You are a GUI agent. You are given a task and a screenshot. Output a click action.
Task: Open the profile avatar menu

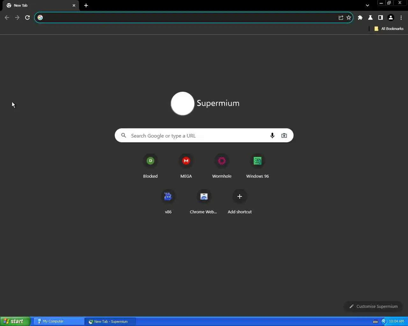391,18
